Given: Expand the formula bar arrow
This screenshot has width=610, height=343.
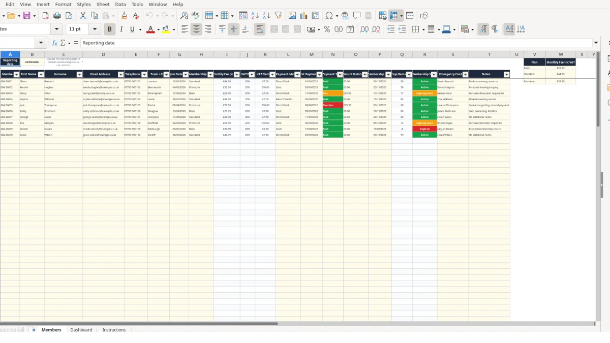Looking at the screenshot, I should 596,43.
